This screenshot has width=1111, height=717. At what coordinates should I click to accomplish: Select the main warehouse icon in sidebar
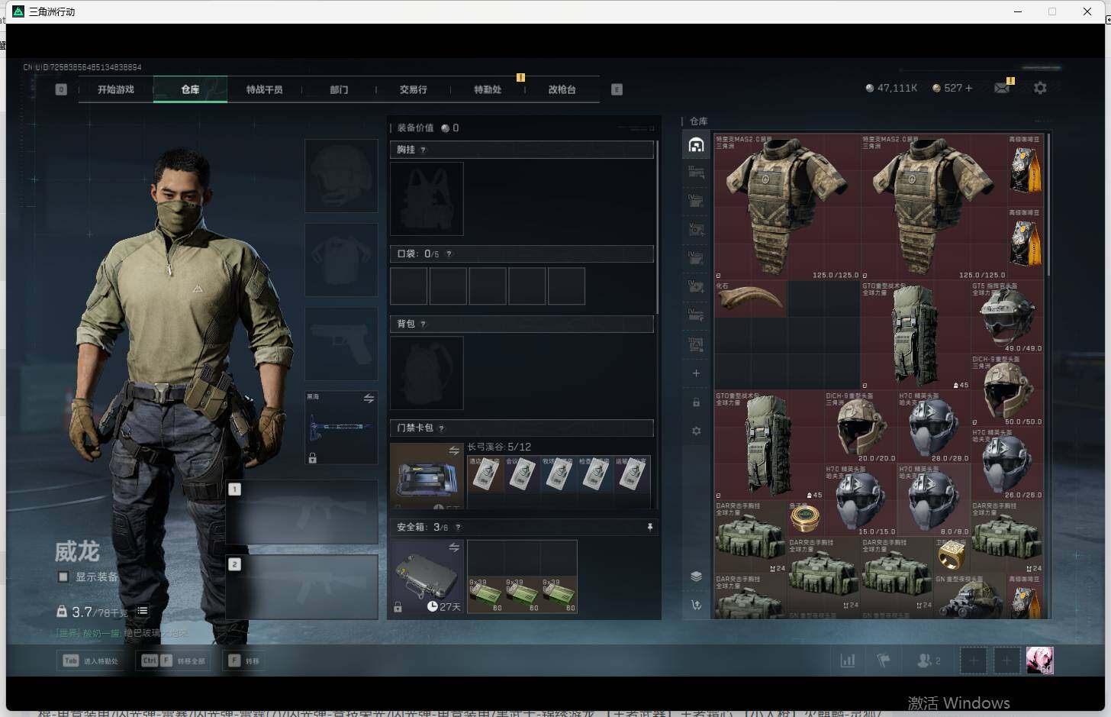tap(696, 144)
